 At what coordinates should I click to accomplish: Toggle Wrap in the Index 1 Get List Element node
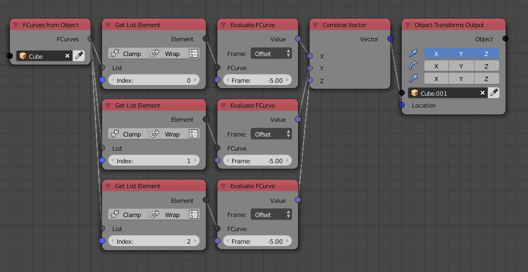[168, 134]
